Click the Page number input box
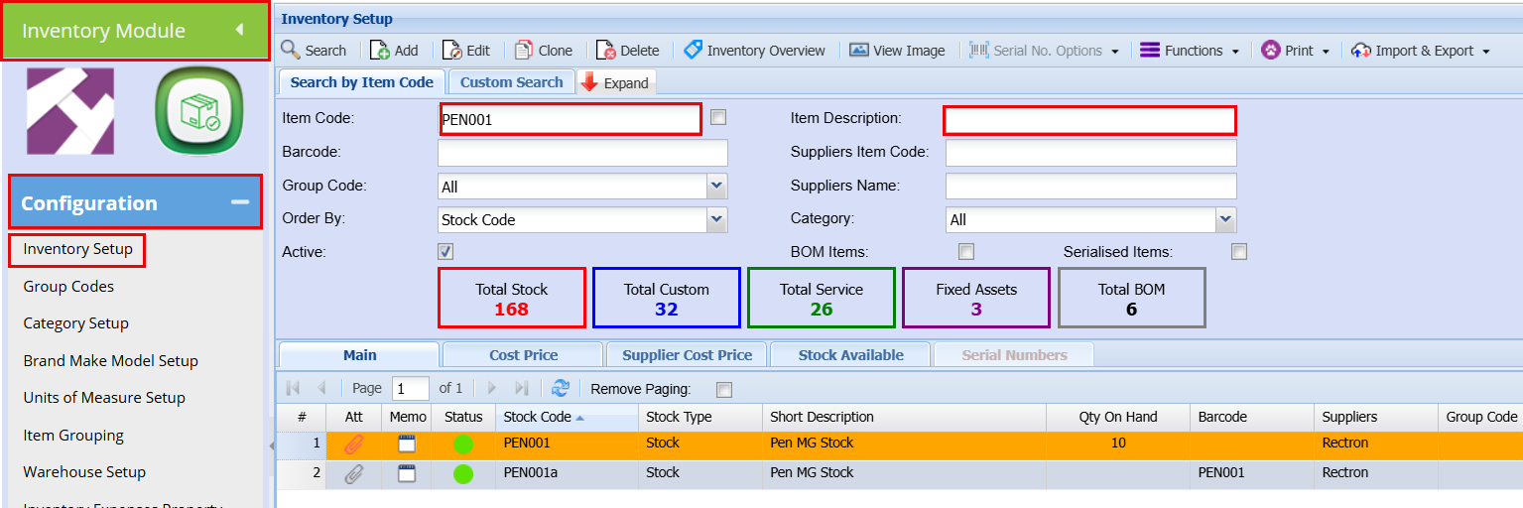Screen dimensions: 1523x508 (411, 388)
